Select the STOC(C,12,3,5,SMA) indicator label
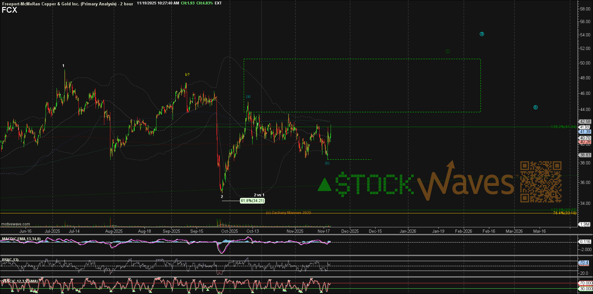This screenshot has width=593, height=294. click(x=20, y=281)
